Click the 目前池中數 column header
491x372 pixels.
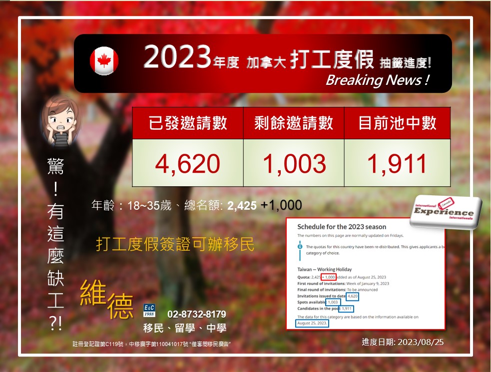tap(398, 123)
